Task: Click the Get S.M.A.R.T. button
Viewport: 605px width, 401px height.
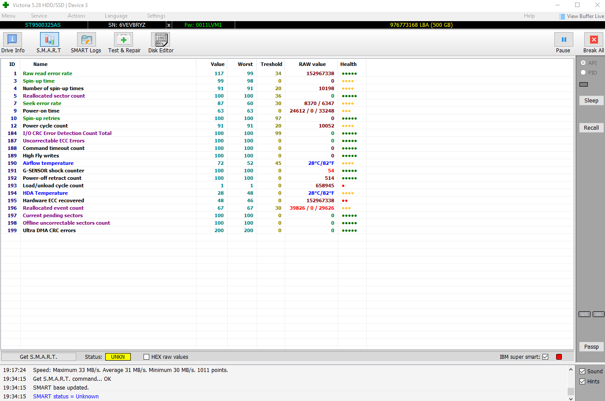Action: [x=39, y=357]
